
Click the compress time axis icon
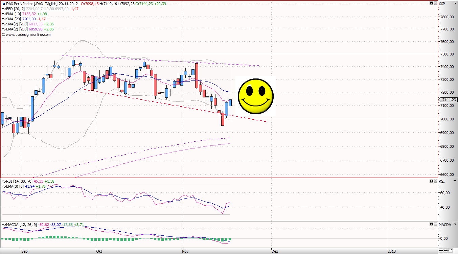tap(441, 251)
